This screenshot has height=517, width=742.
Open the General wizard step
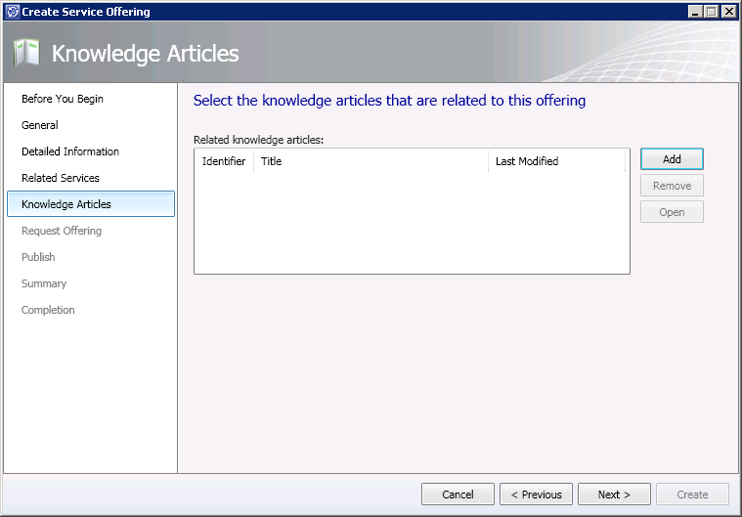(40, 125)
